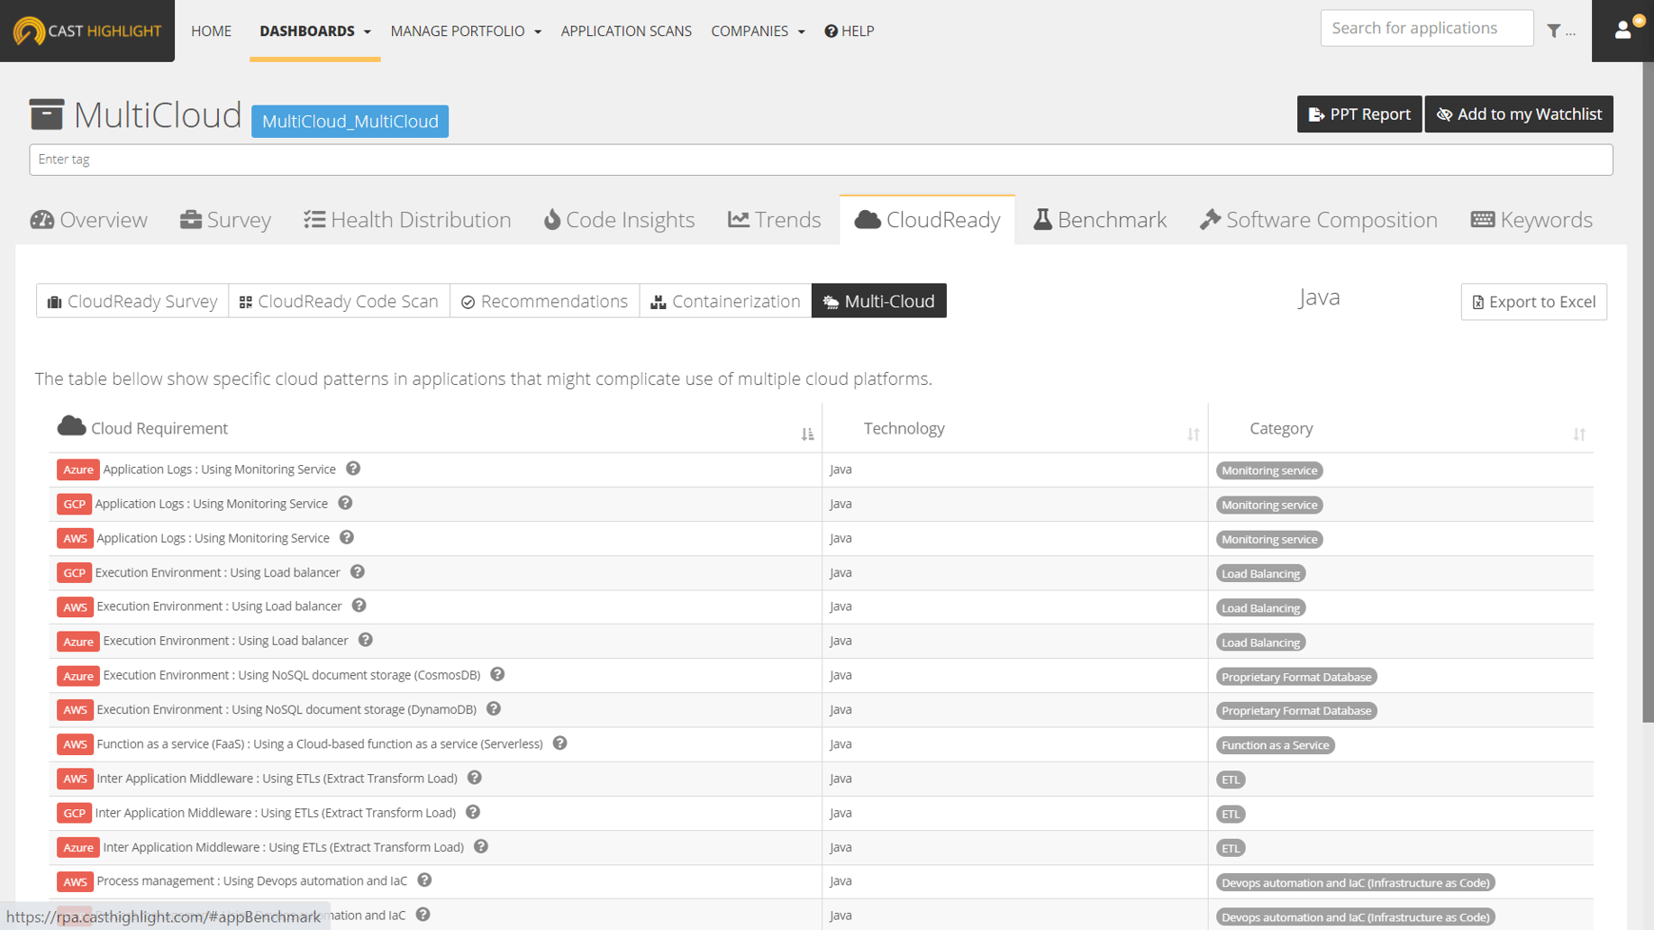
Task: Toggle sort order on Technology column
Action: [x=1193, y=434]
